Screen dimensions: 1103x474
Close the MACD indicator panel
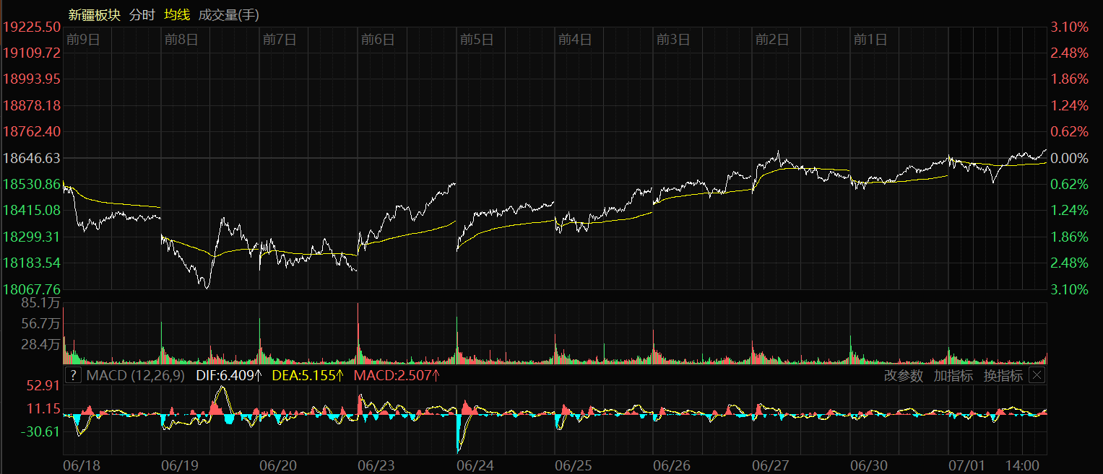pyautogui.click(x=1037, y=375)
